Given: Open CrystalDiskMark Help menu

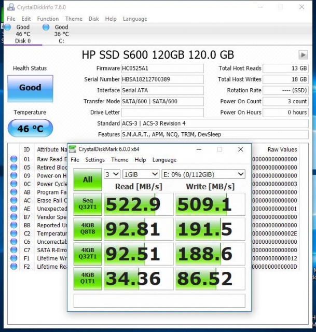Looking at the screenshot, I should click(140, 160).
